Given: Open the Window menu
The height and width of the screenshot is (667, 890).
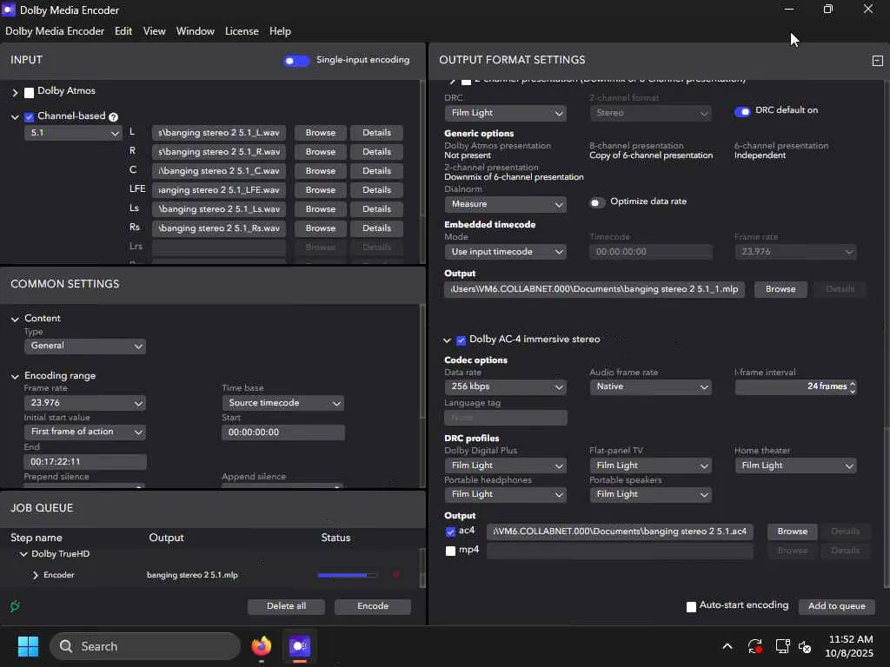Looking at the screenshot, I should (196, 31).
